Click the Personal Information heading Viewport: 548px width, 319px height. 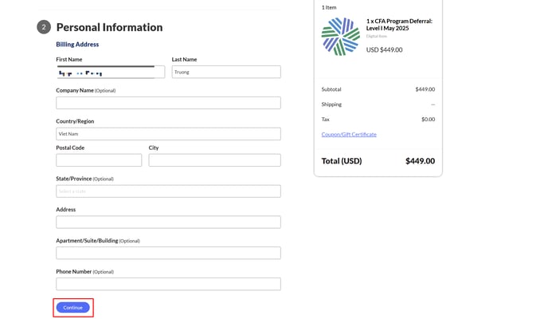(109, 27)
